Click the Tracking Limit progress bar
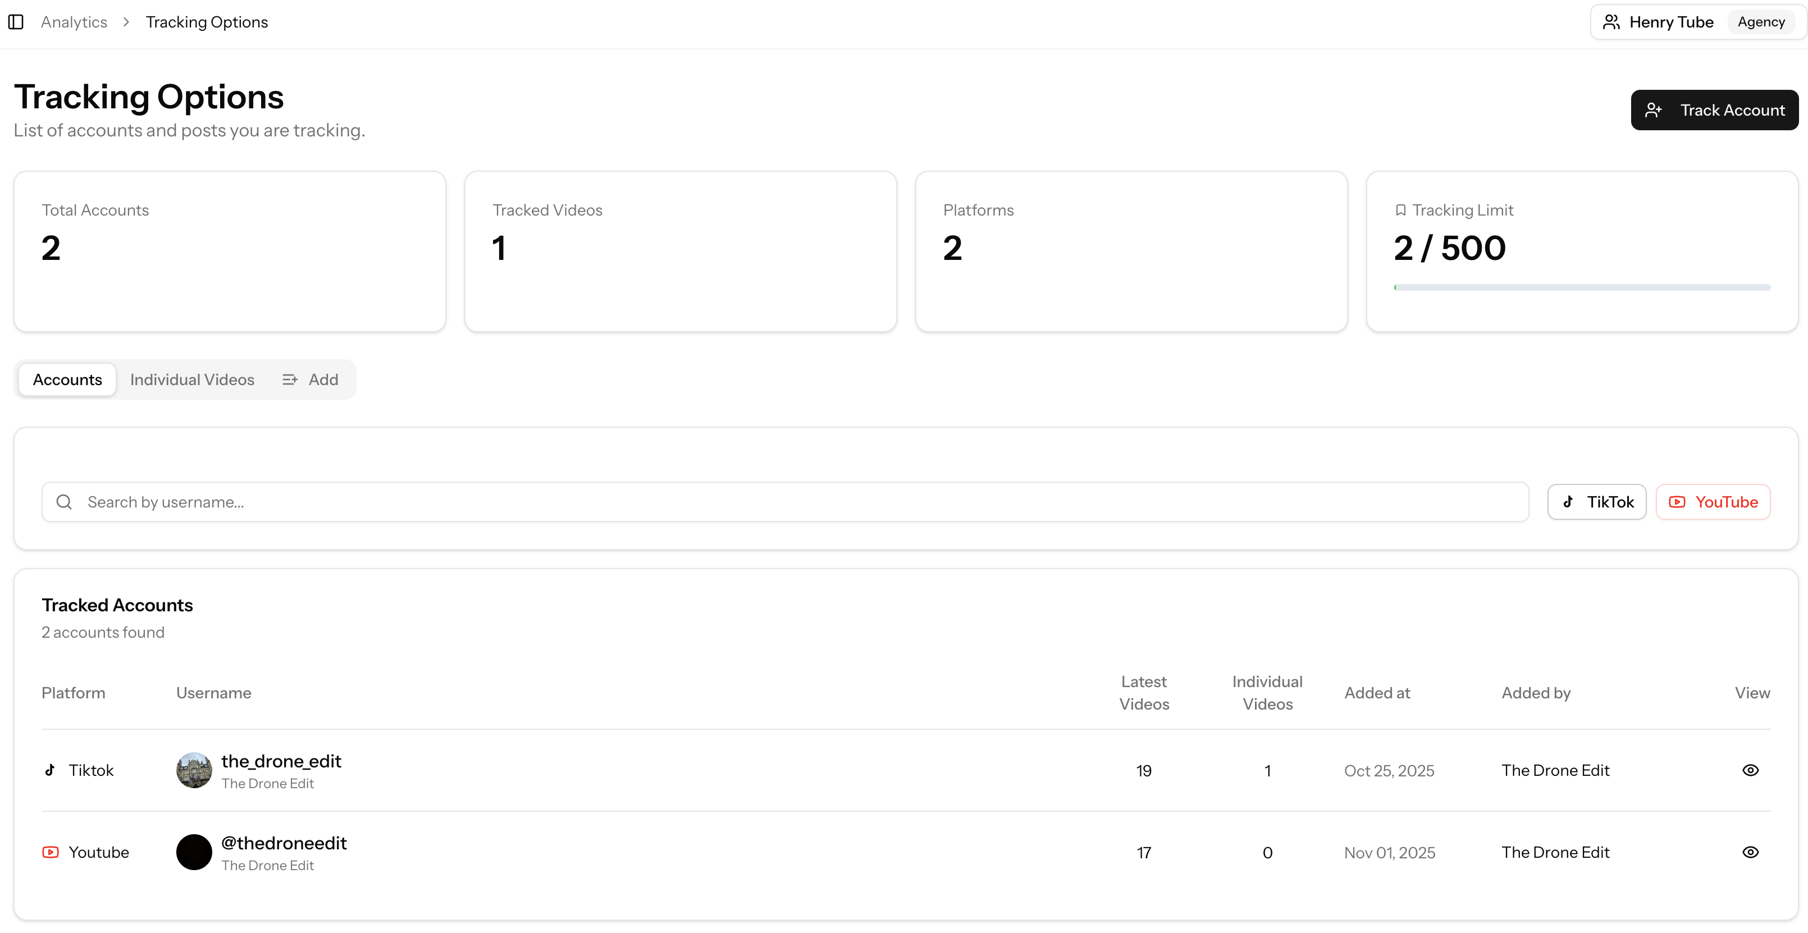The height and width of the screenshot is (933, 1808). tap(1582, 287)
